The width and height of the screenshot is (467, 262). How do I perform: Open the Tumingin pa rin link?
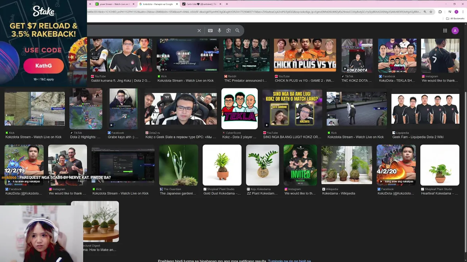[289, 261]
